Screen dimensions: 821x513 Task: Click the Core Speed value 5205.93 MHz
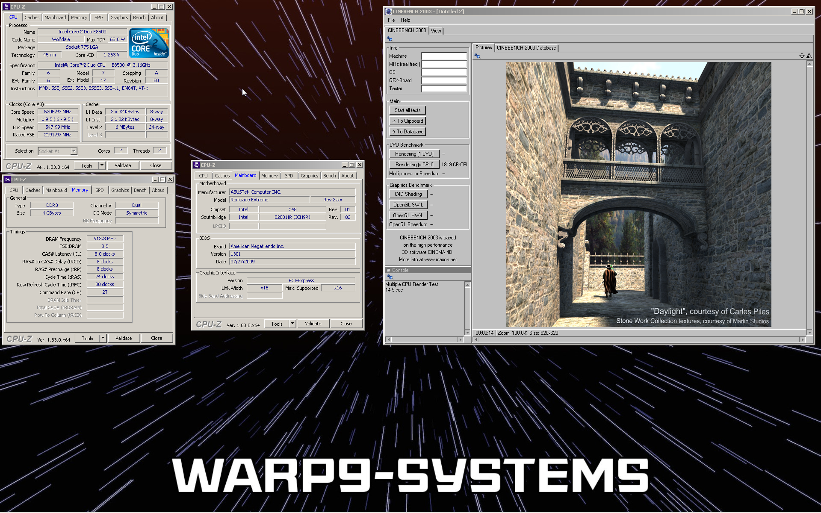click(x=58, y=112)
